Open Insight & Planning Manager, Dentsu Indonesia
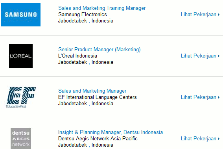This screenshot has height=149, width=223. pyautogui.click(x=111, y=132)
